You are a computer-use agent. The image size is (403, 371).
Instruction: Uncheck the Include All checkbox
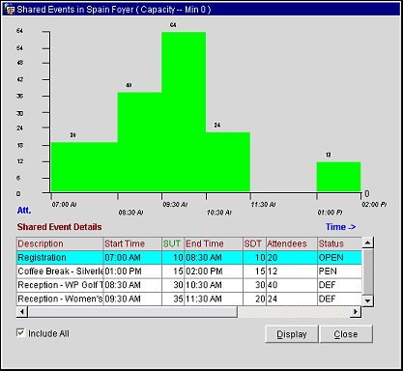[21, 332]
